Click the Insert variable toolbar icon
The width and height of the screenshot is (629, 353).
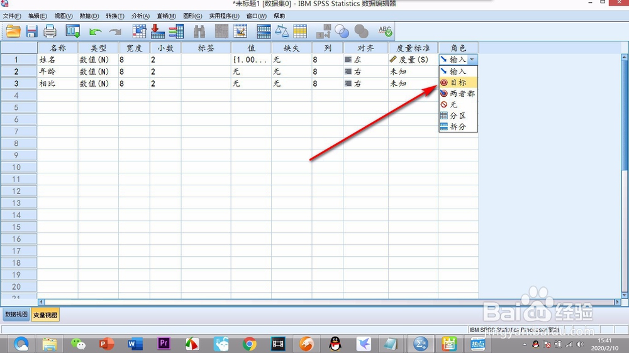pos(240,31)
